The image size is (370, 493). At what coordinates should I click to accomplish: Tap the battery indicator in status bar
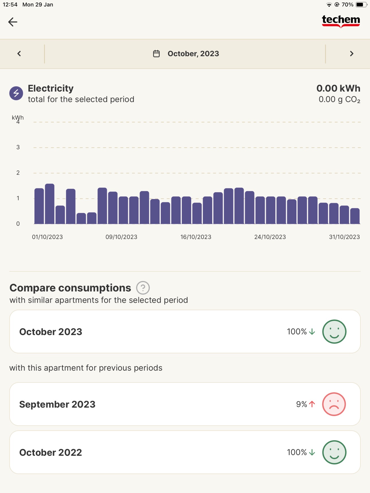tap(361, 5)
